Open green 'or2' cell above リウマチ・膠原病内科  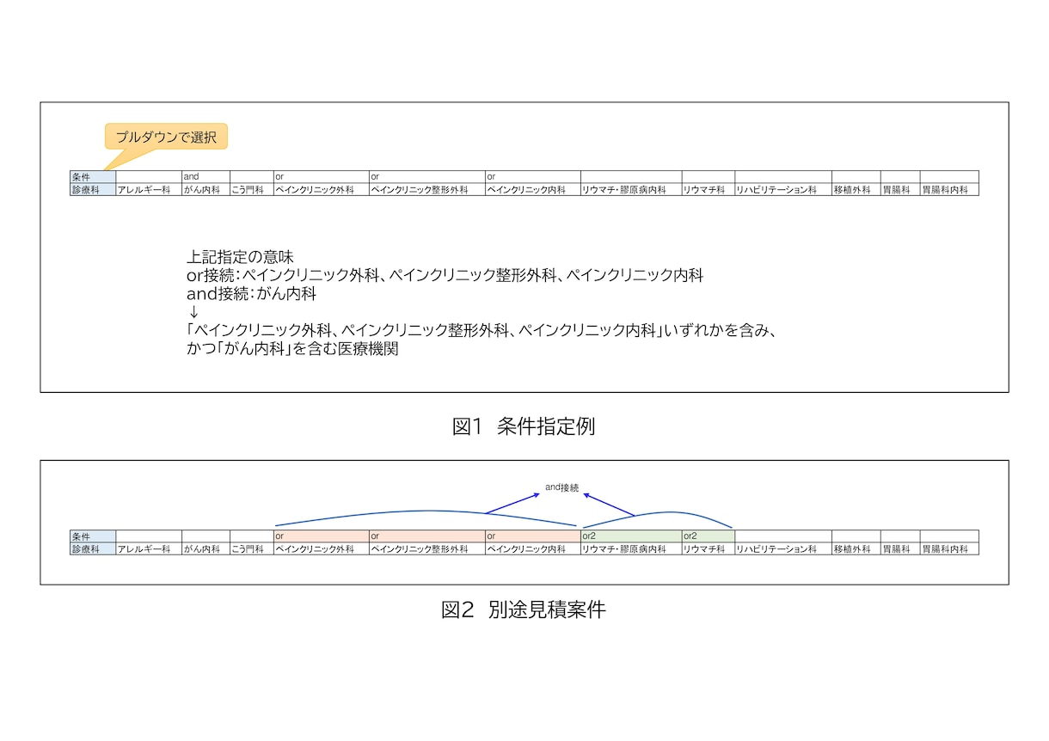click(x=631, y=536)
